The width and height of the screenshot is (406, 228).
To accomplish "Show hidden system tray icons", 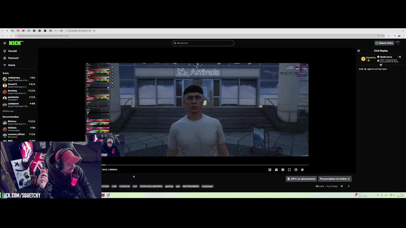I will click(374, 195).
